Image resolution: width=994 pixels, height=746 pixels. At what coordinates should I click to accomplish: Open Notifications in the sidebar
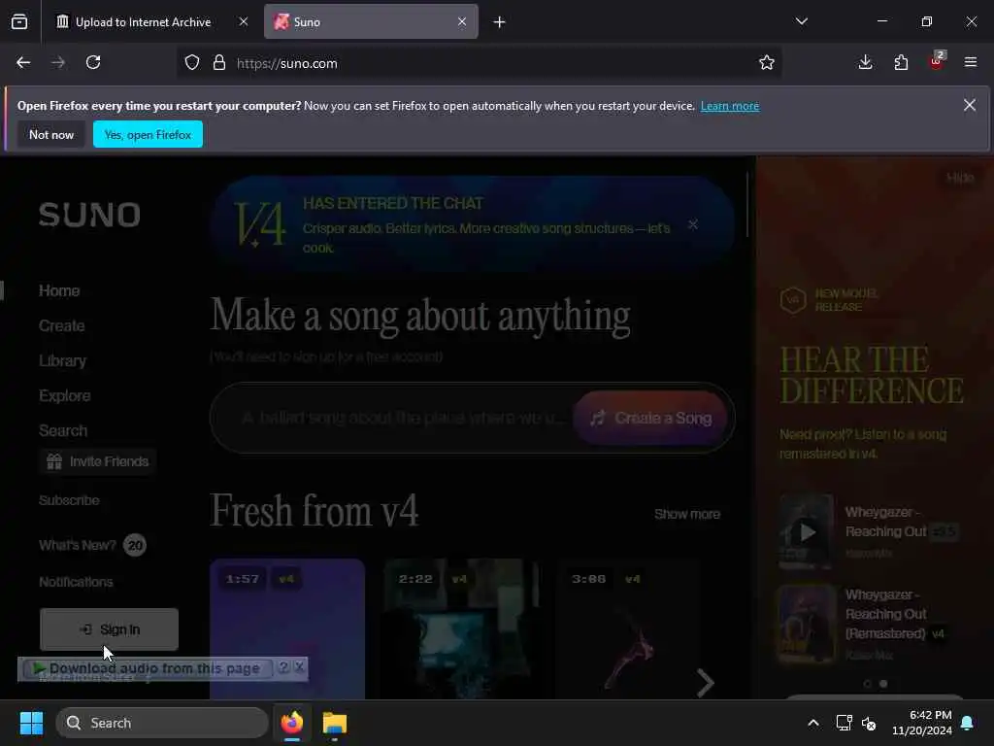point(76,583)
